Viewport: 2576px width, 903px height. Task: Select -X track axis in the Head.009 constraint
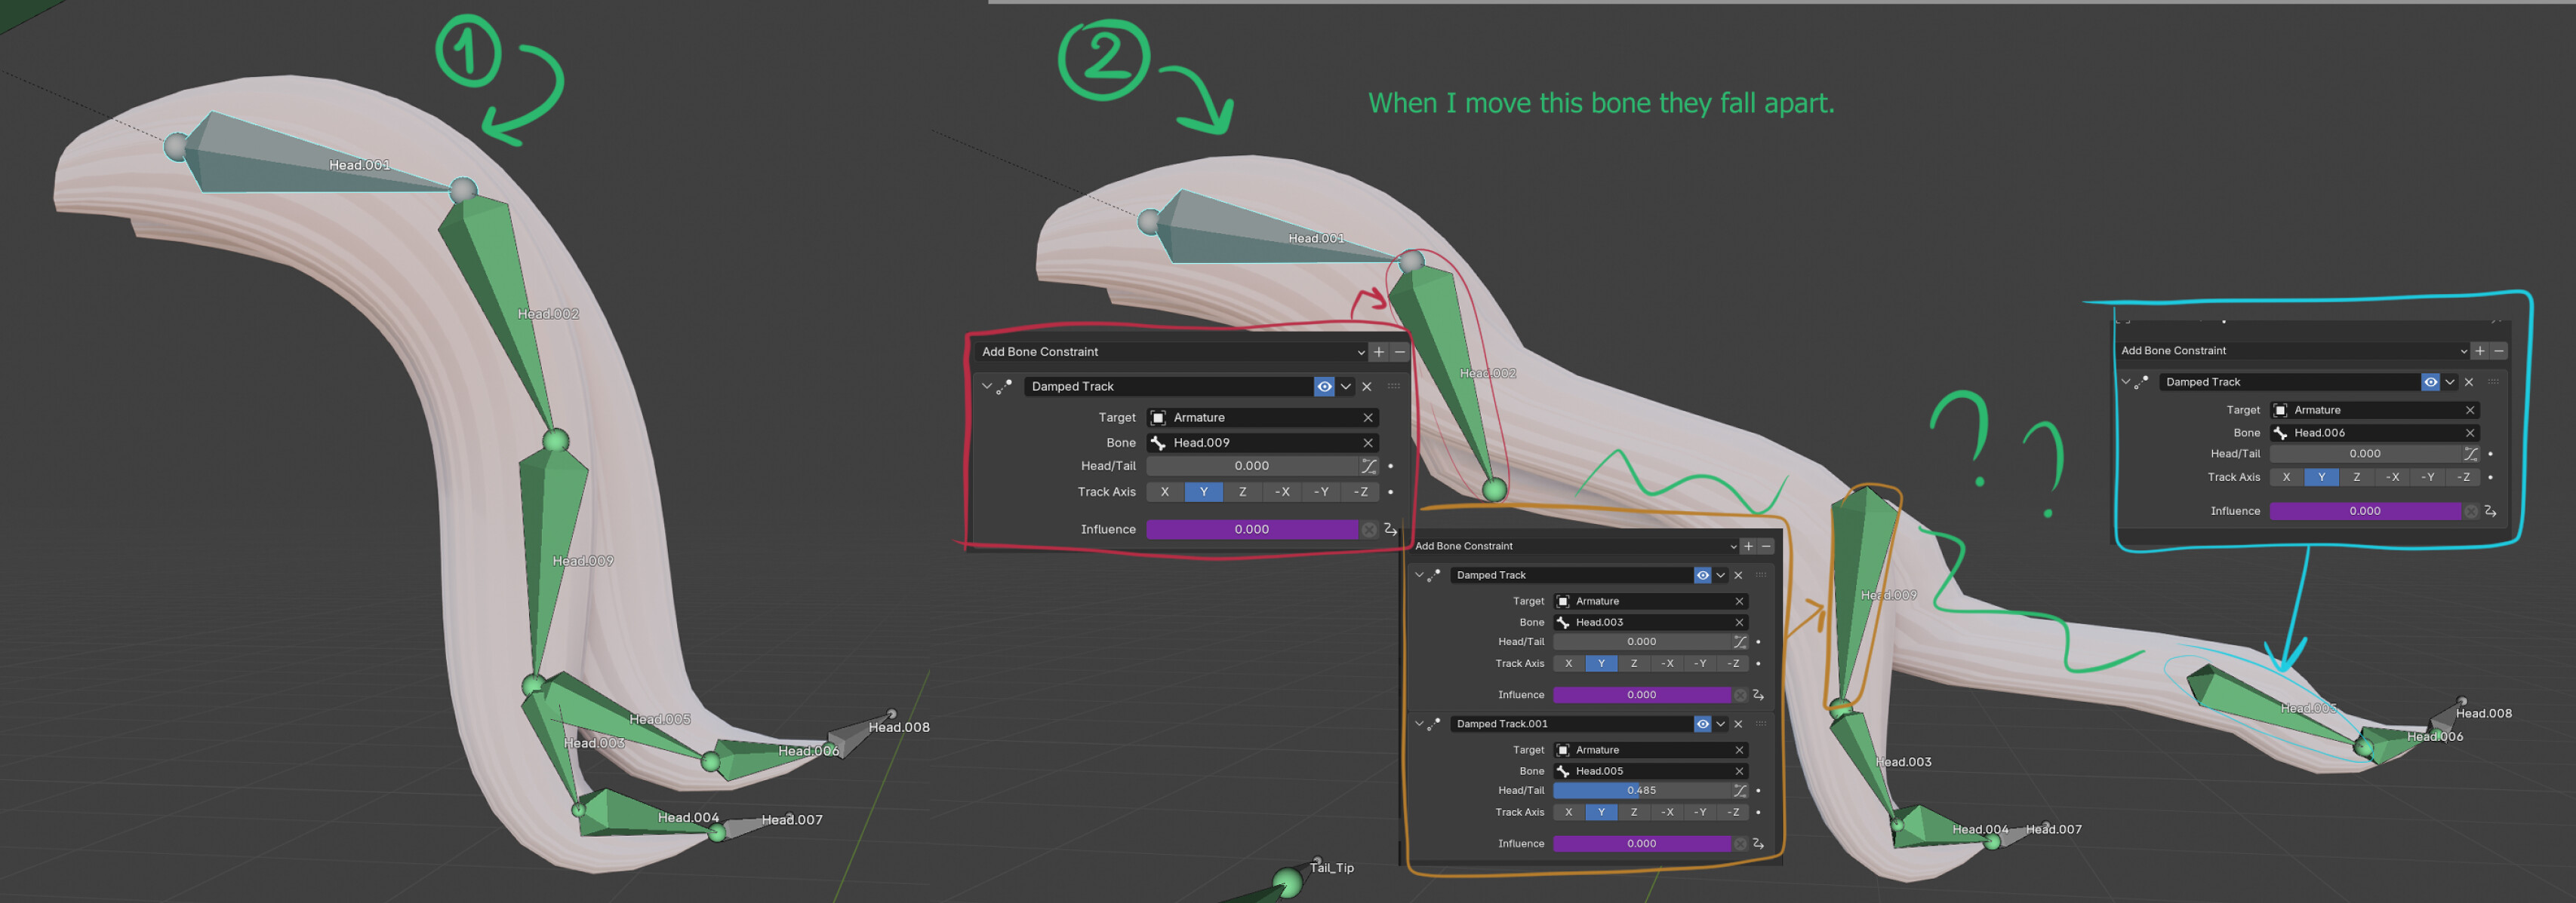[x=1282, y=492]
